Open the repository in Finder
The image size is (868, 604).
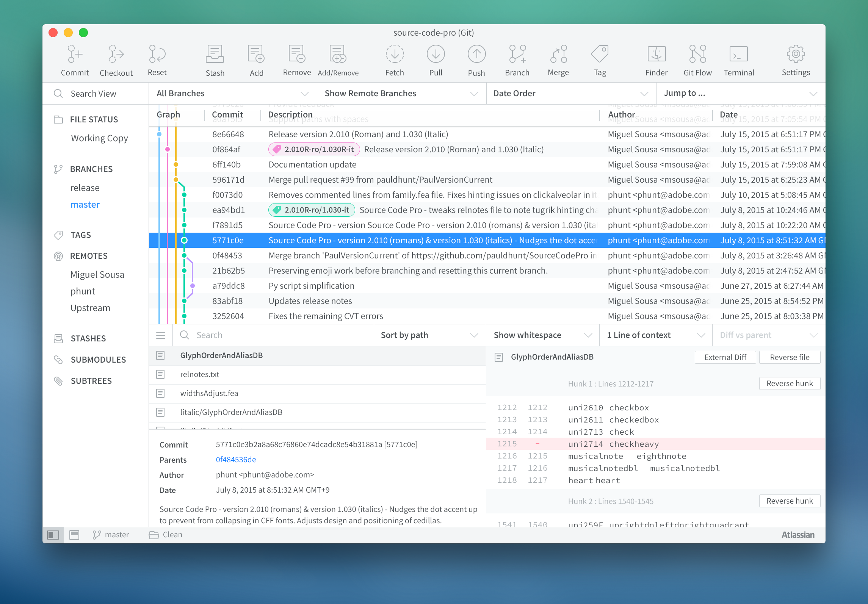pyautogui.click(x=656, y=54)
